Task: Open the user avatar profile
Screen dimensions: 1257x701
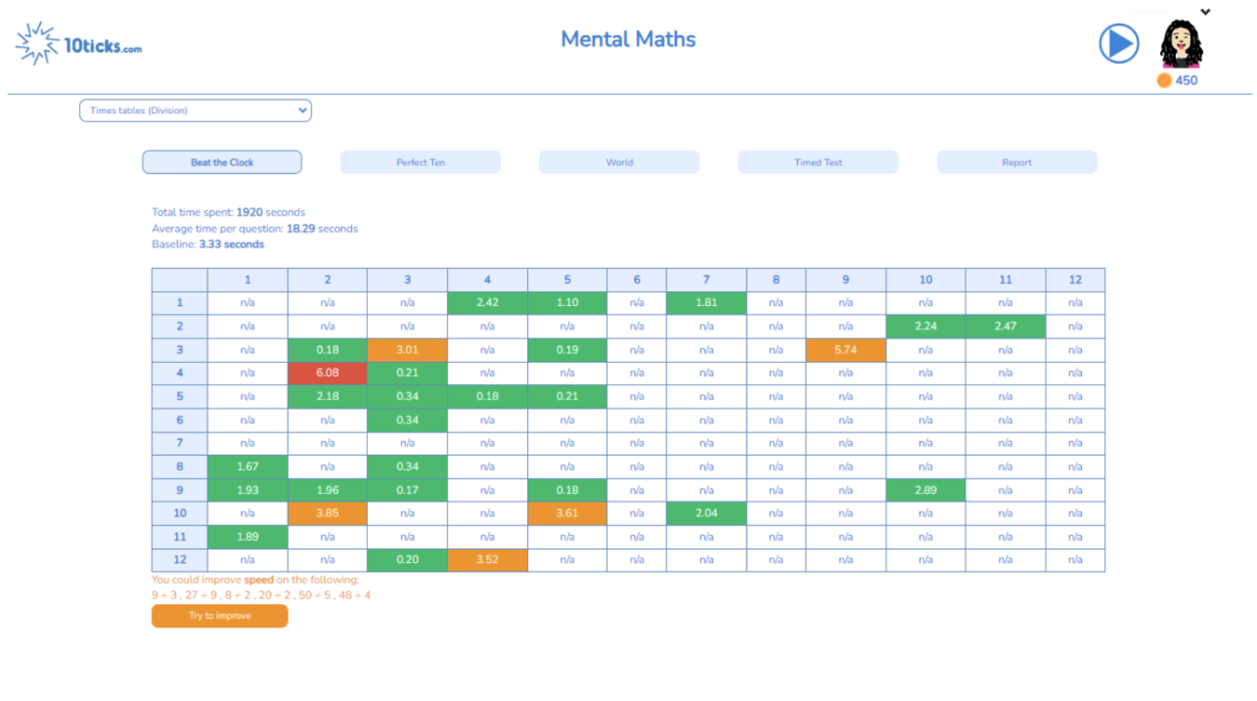Action: [1180, 43]
